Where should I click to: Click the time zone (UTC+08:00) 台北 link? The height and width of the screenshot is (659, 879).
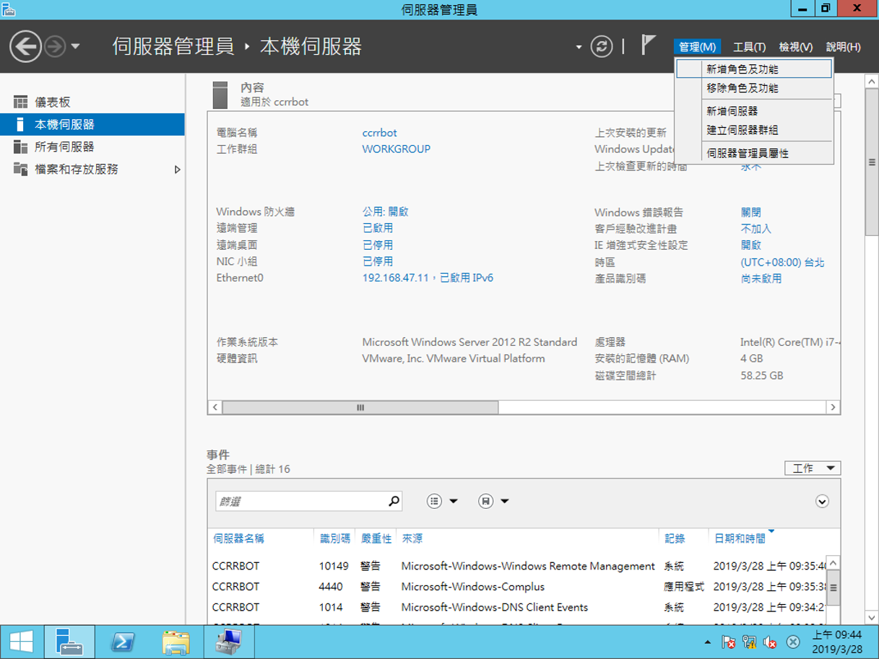[782, 263]
